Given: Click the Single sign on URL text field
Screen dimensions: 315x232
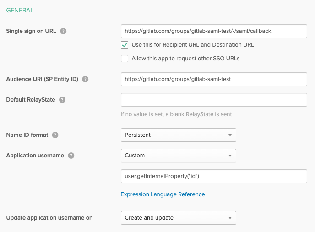Looking at the screenshot, I should pyautogui.click(x=213, y=31).
